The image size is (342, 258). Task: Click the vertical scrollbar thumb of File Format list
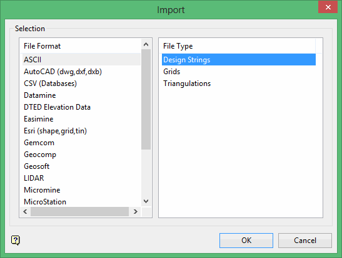coord(146,100)
